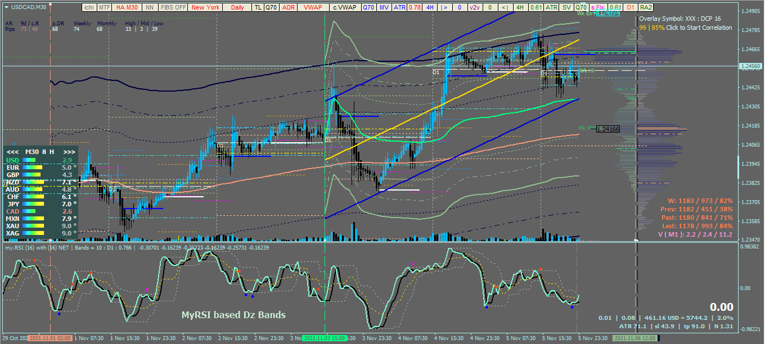Click the green Q70 button

[x=581, y=8]
